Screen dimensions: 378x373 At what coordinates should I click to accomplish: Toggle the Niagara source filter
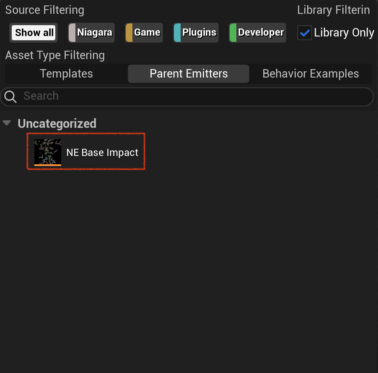tap(91, 33)
